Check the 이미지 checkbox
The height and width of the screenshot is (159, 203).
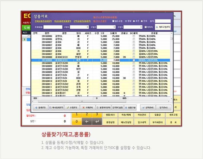point(146,27)
